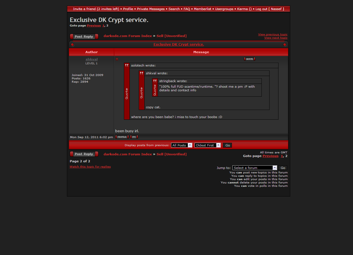Open shkval's author name link
Viewport: 353px width, 255px height.
[x=92, y=59]
